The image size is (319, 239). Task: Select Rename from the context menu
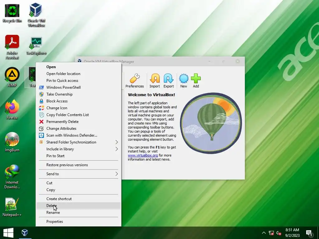79,212
